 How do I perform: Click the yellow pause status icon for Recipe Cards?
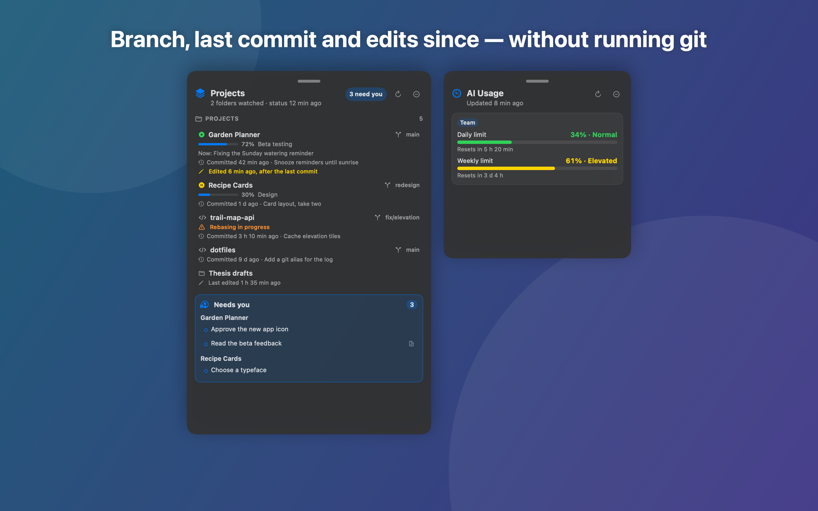[x=201, y=185]
